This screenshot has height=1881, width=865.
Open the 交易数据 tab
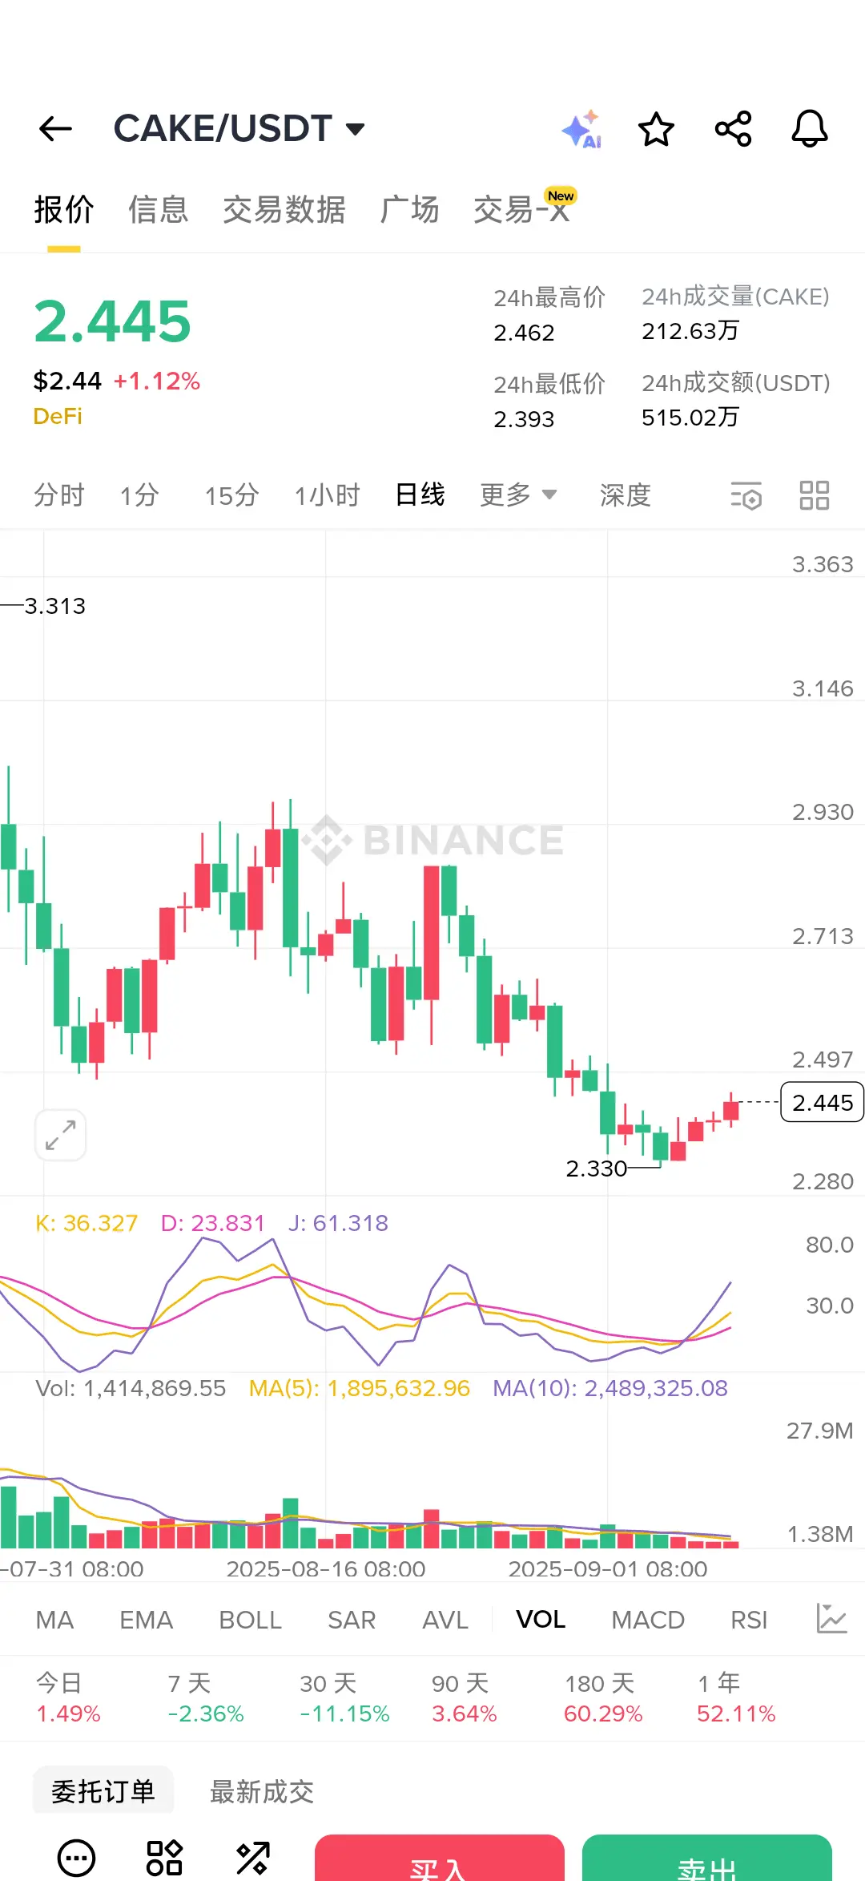point(284,210)
